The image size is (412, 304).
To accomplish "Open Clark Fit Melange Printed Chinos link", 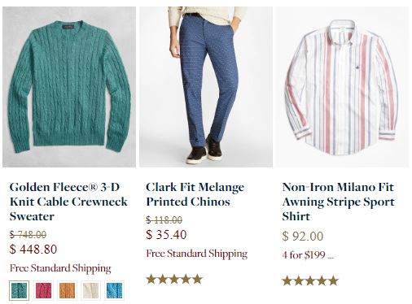I will pyautogui.click(x=195, y=194).
